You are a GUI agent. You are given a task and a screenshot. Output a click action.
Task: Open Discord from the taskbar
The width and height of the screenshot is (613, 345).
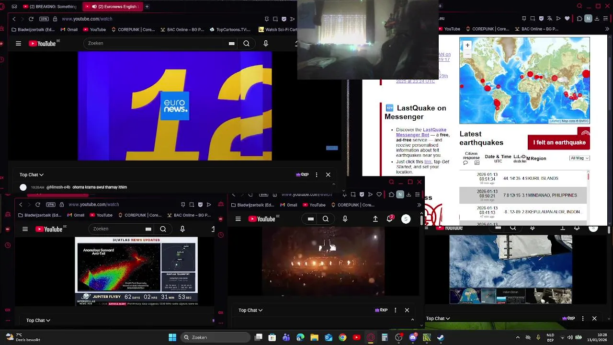coord(413,337)
